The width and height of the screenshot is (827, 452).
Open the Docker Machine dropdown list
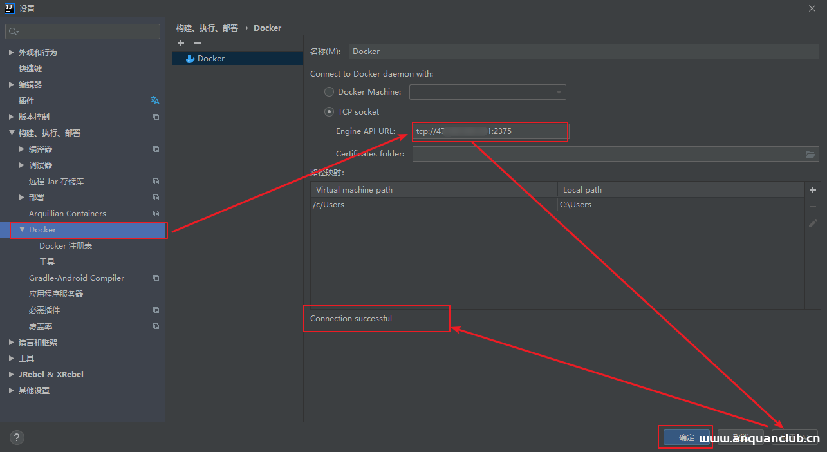(x=487, y=92)
